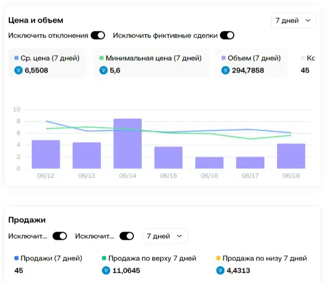Image resolution: width=326 pixels, height=282 pixels.
Task: Click 'Ср. цена (7 дней)' card label
Action: tap(50, 58)
